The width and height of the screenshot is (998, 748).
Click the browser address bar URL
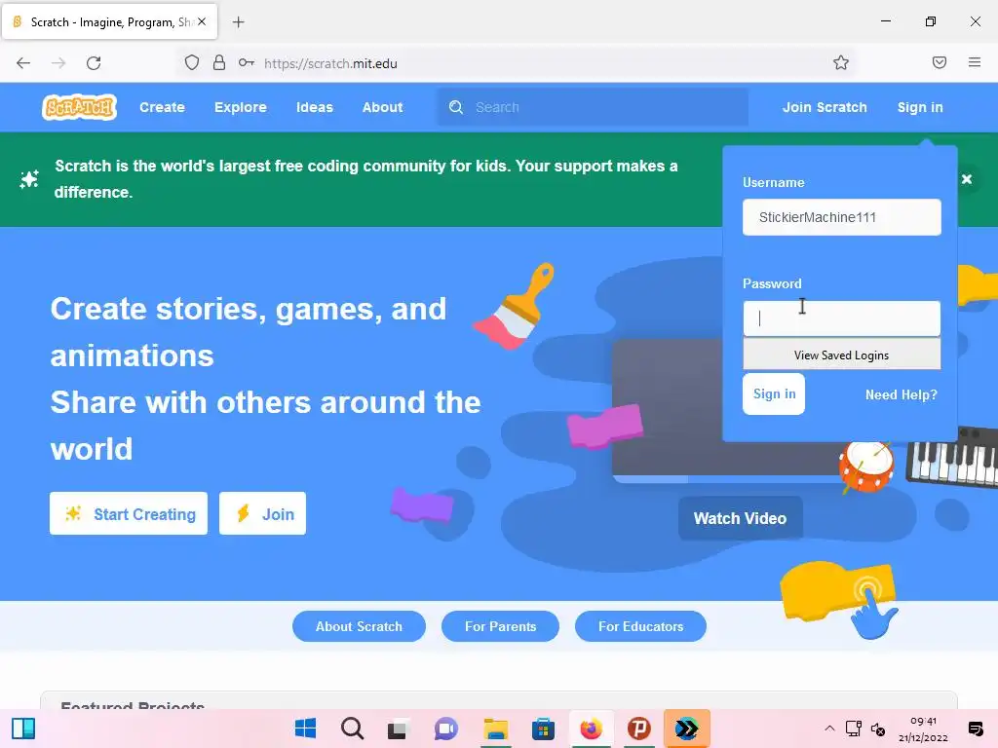pyautogui.click(x=330, y=63)
